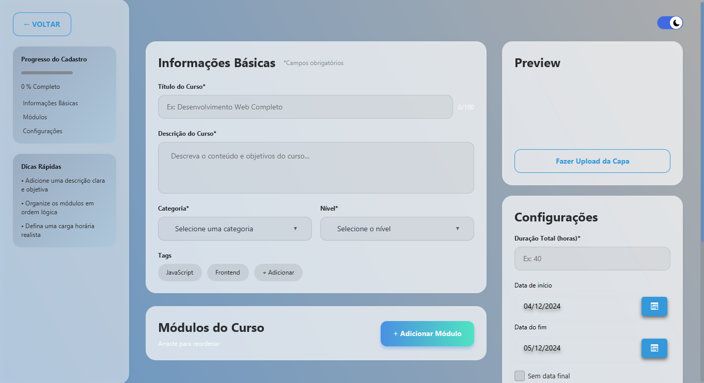This screenshot has width=704, height=383.
Task: Click the page vertical scrollbar
Action: (x=701, y=121)
